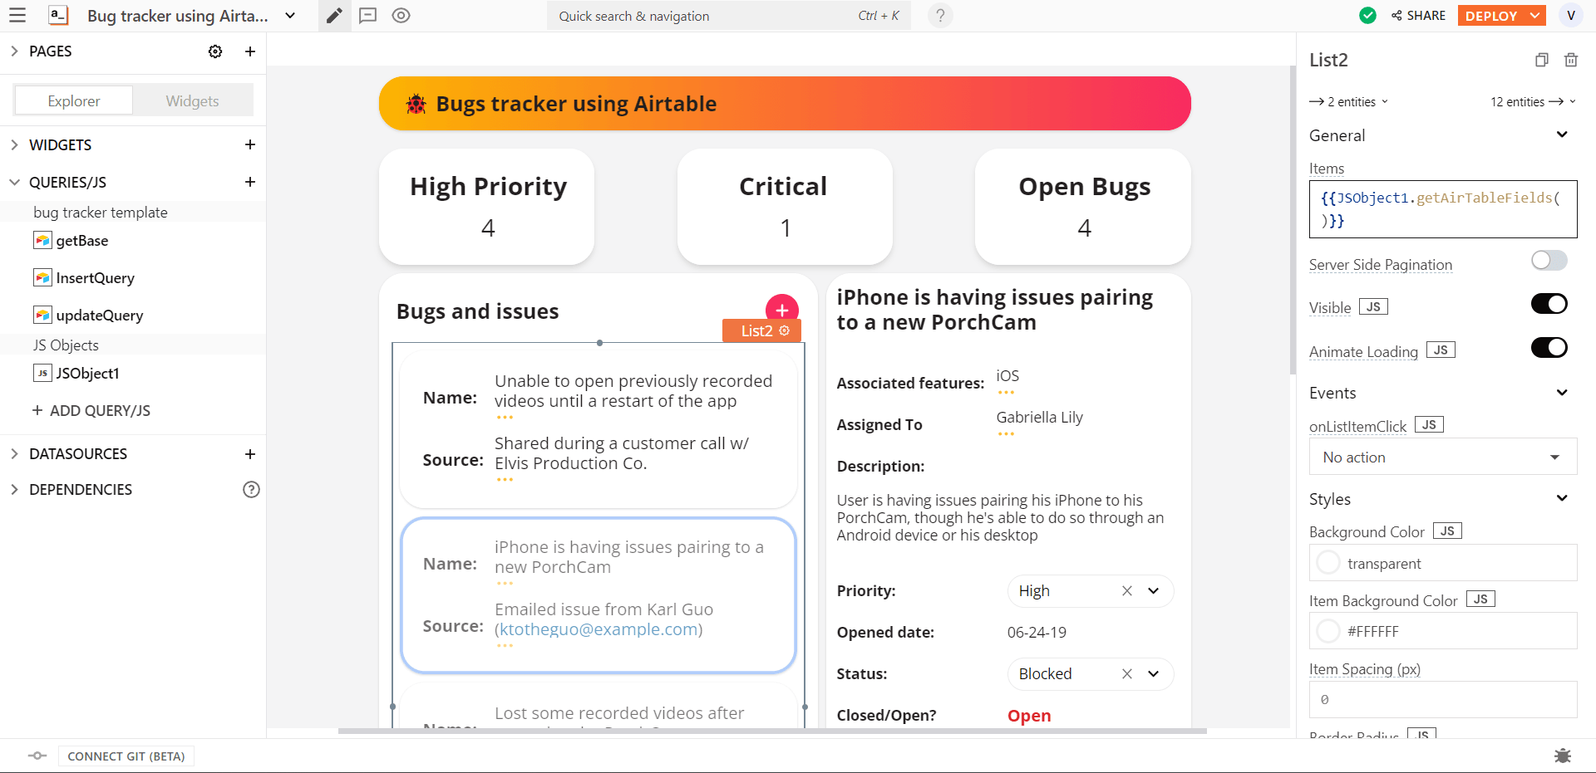This screenshot has height=773, width=1596.
Task: Copy List2 widget using copy icon
Action: pyautogui.click(x=1541, y=60)
